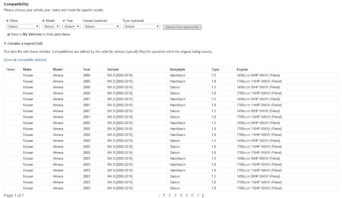Open the Make dropdown
Image resolution: width=342 pixels, height=198 pixels.
(23, 27)
